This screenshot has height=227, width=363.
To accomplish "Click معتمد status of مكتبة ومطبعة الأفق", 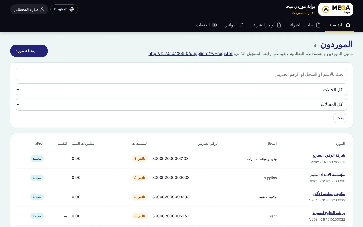I will (x=37, y=197).
